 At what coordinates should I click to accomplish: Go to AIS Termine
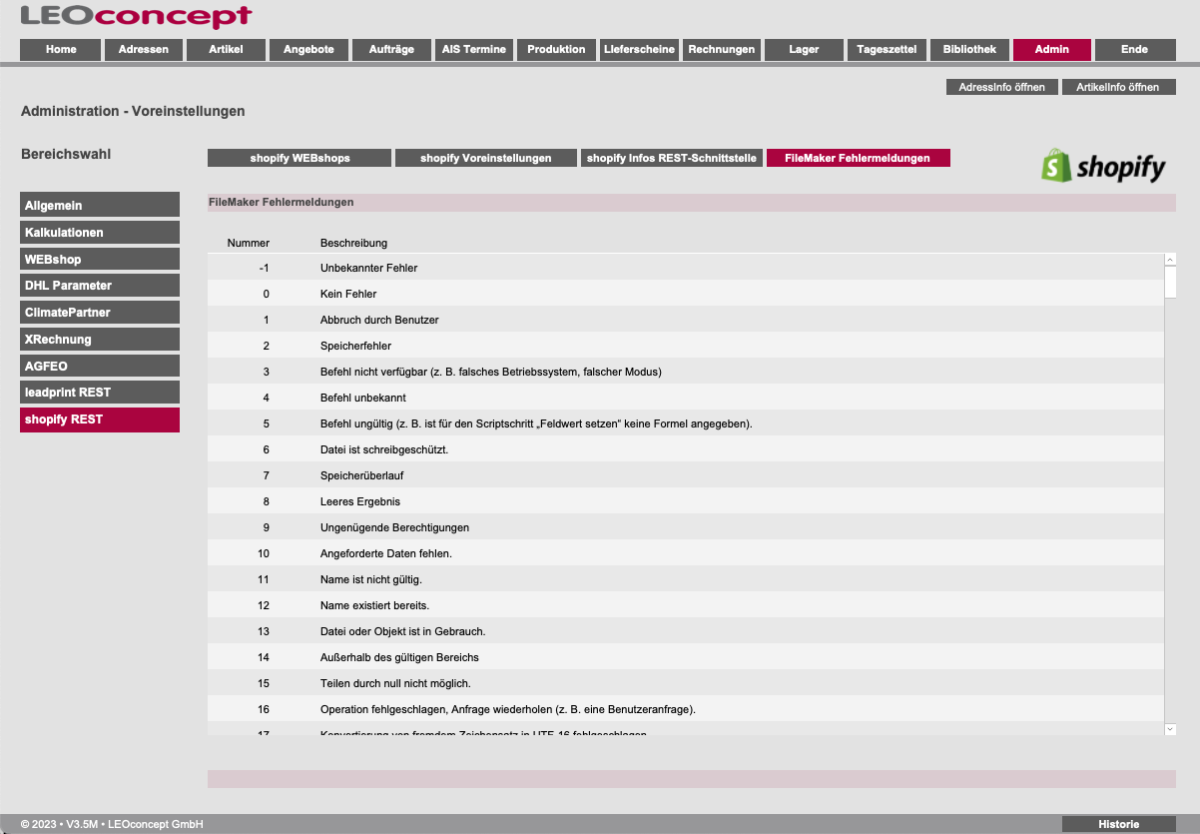click(x=474, y=49)
